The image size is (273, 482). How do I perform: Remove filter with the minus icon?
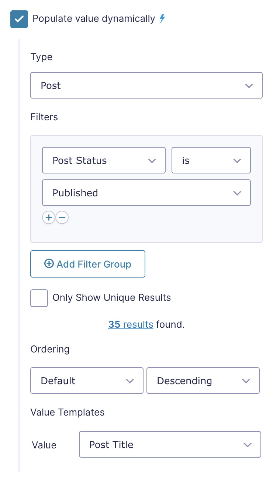pos(62,218)
